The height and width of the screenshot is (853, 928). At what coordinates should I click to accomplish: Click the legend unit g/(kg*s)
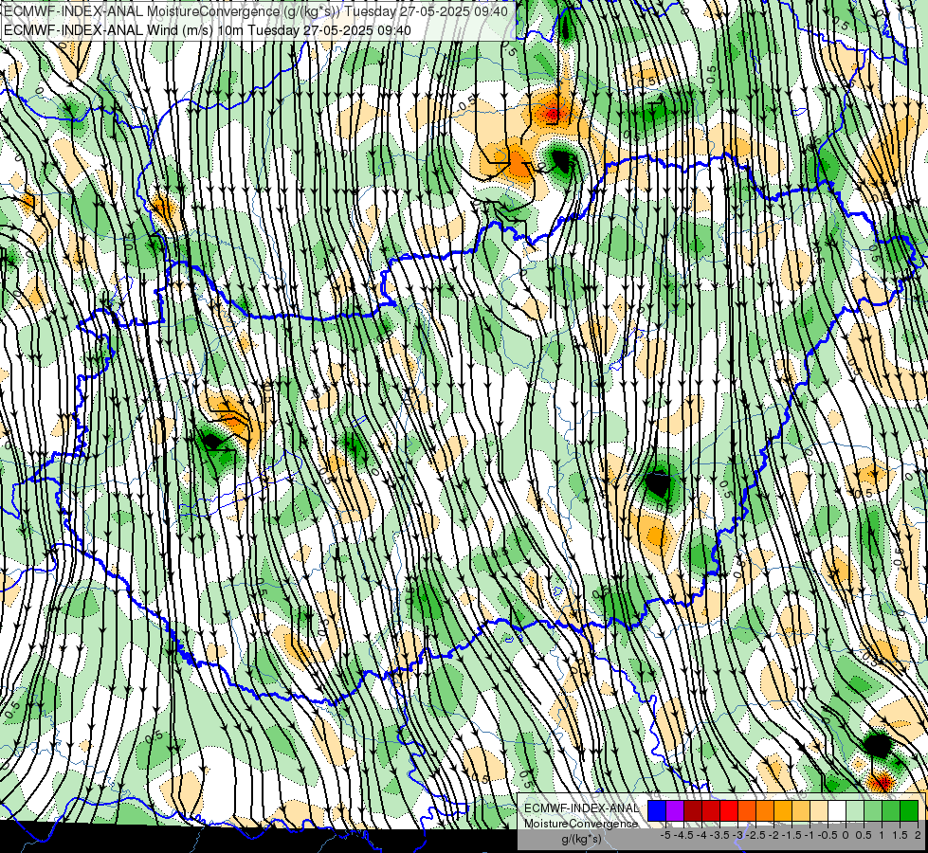pyautogui.click(x=581, y=839)
